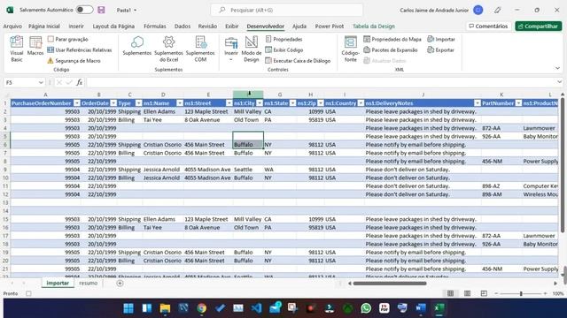Open Propriedades do Mapa
This screenshot has height=318, width=567.
(x=392, y=39)
